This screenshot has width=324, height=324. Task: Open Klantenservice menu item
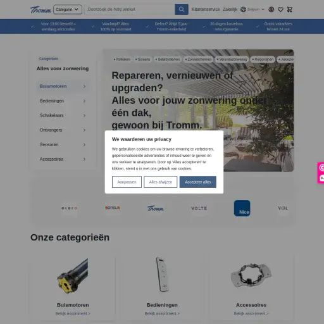(x=206, y=9)
